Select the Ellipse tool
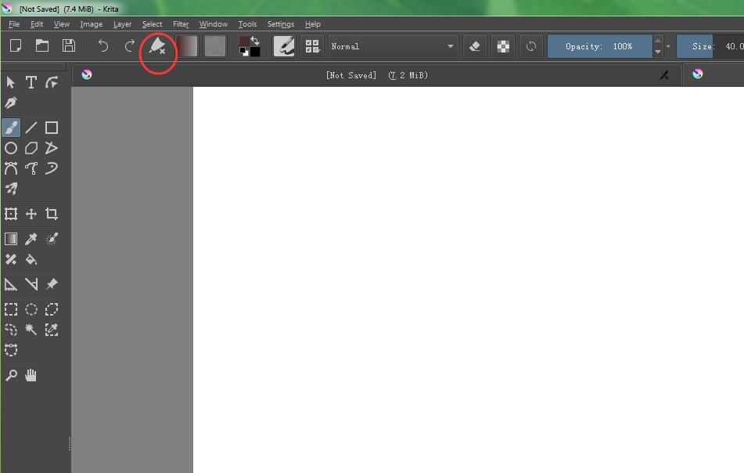Screen dimensions: 744x473 pyautogui.click(x=11, y=148)
